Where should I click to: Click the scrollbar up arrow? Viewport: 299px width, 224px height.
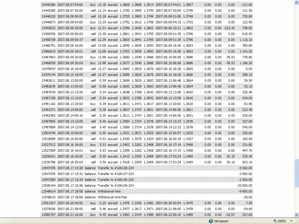point(297,2)
